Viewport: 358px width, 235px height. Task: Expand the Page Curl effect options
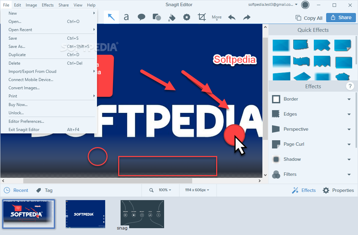pyautogui.click(x=349, y=144)
